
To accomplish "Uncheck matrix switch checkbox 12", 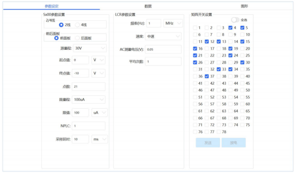I will point(207,41).
